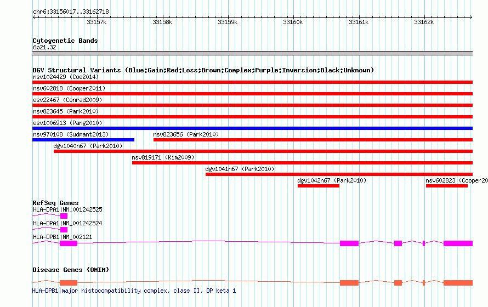This screenshot has height=307, width=488.
Task: Click HLA-DPA1|NM_001242524 gene label
Action: pos(67,223)
